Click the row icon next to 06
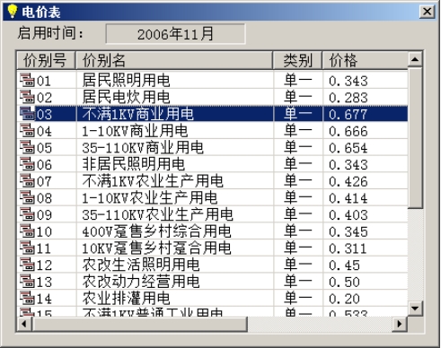The width and height of the screenshot is (441, 348). click(27, 164)
